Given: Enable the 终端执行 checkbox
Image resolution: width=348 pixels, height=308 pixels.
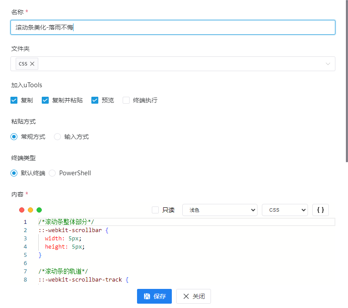Looking at the screenshot, I should coord(126,100).
